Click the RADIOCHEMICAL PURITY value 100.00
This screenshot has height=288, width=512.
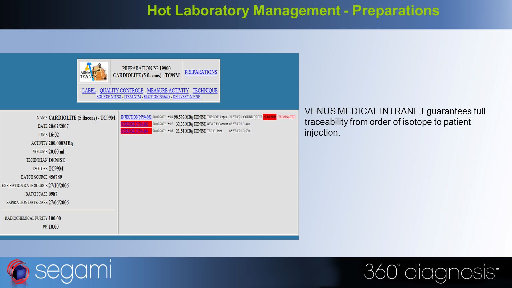[x=55, y=218]
